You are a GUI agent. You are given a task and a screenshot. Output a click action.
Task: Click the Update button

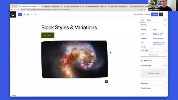[155, 14]
